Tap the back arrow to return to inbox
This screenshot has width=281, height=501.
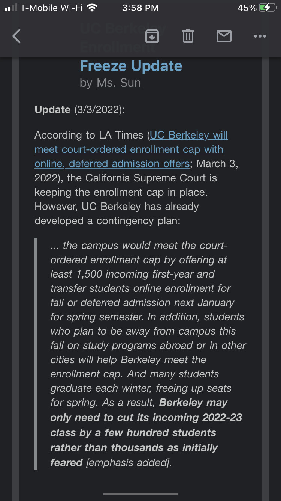[x=16, y=36]
